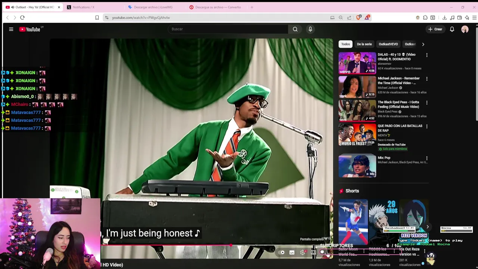Open Michael Jackson Remember the Time title
478x269 pixels.
coord(398,81)
